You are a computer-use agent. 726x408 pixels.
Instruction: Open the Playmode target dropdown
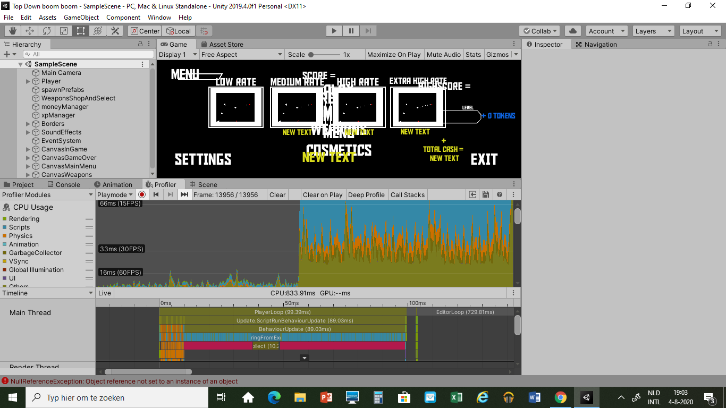click(x=115, y=194)
